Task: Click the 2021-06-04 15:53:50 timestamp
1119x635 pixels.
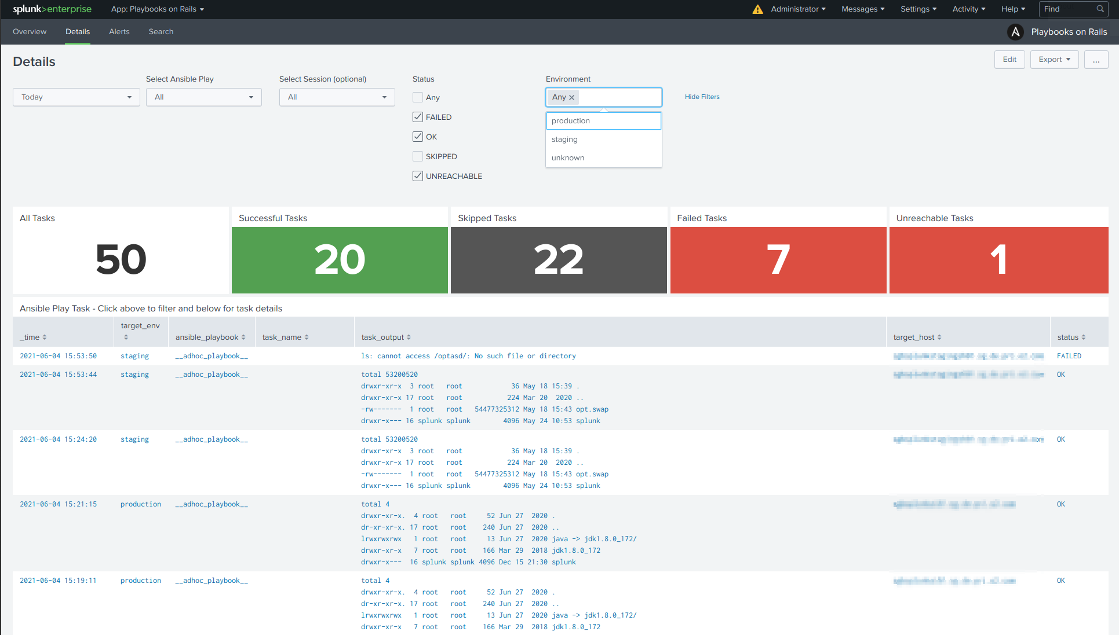Action: (x=58, y=356)
